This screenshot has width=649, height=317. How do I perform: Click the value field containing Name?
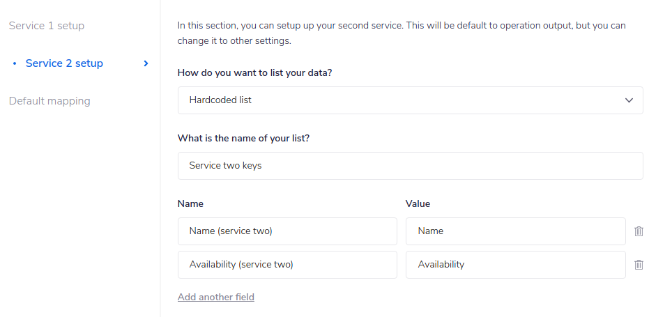tap(515, 231)
